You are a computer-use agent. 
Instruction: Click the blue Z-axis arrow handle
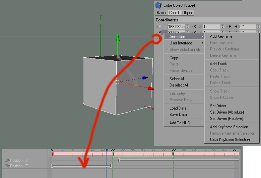tap(144, 78)
